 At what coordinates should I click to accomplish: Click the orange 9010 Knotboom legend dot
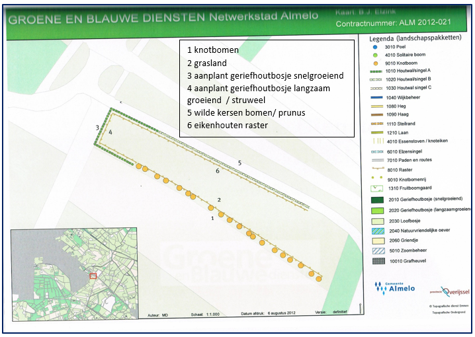[x=376, y=63]
